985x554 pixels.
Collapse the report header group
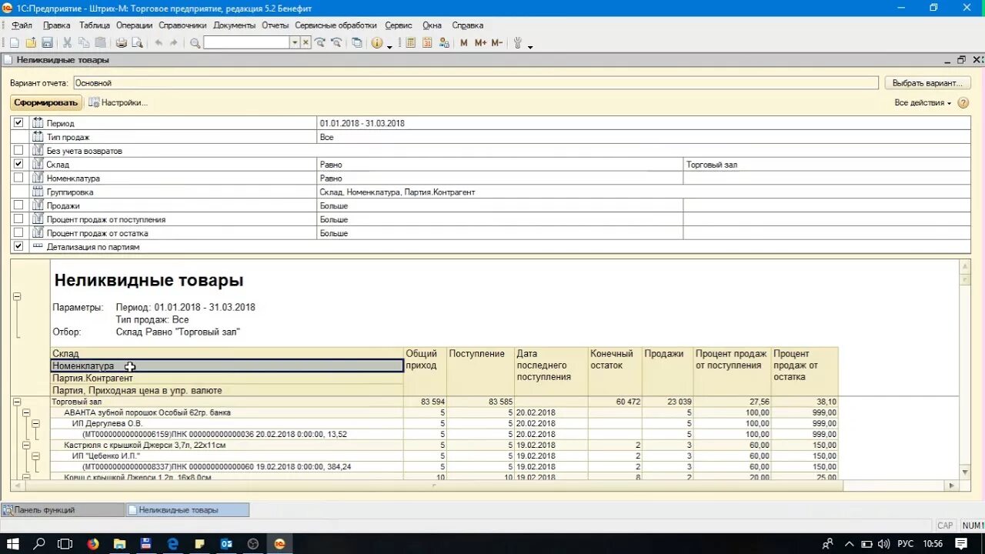17,297
